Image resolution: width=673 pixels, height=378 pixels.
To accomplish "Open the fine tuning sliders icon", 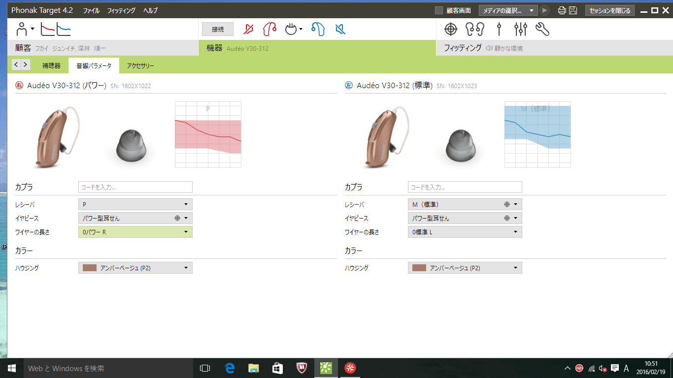I will [520, 30].
